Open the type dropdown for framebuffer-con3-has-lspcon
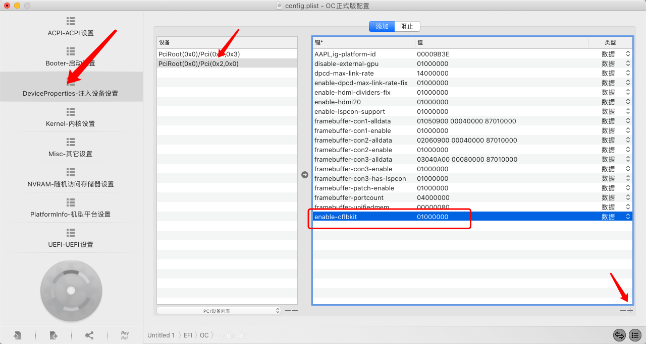This screenshot has height=344, width=646. pyautogui.click(x=628, y=178)
